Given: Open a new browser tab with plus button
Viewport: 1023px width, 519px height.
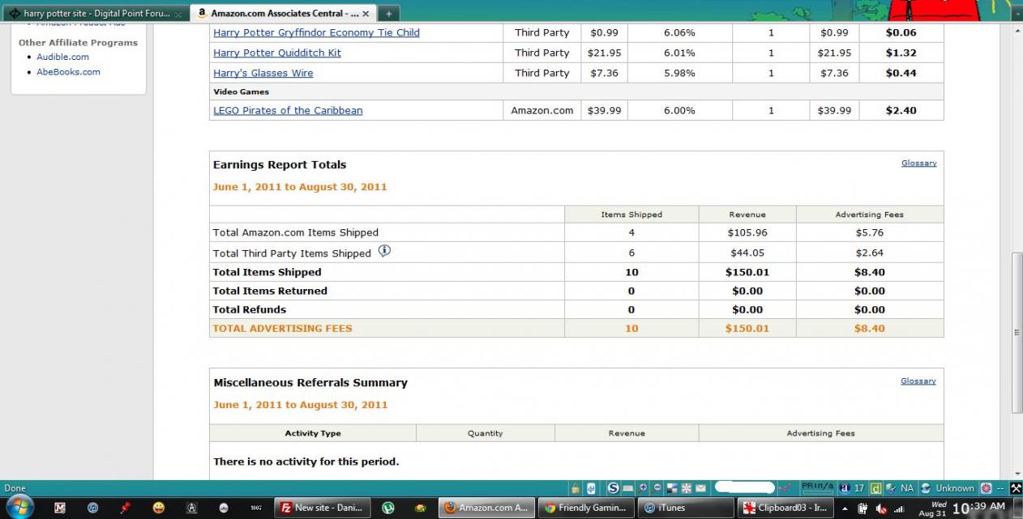Looking at the screenshot, I should click(x=388, y=14).
